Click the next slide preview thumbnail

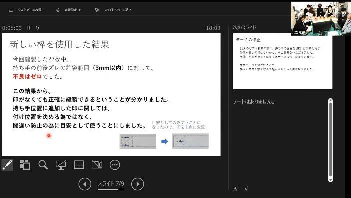coord(282,61)
